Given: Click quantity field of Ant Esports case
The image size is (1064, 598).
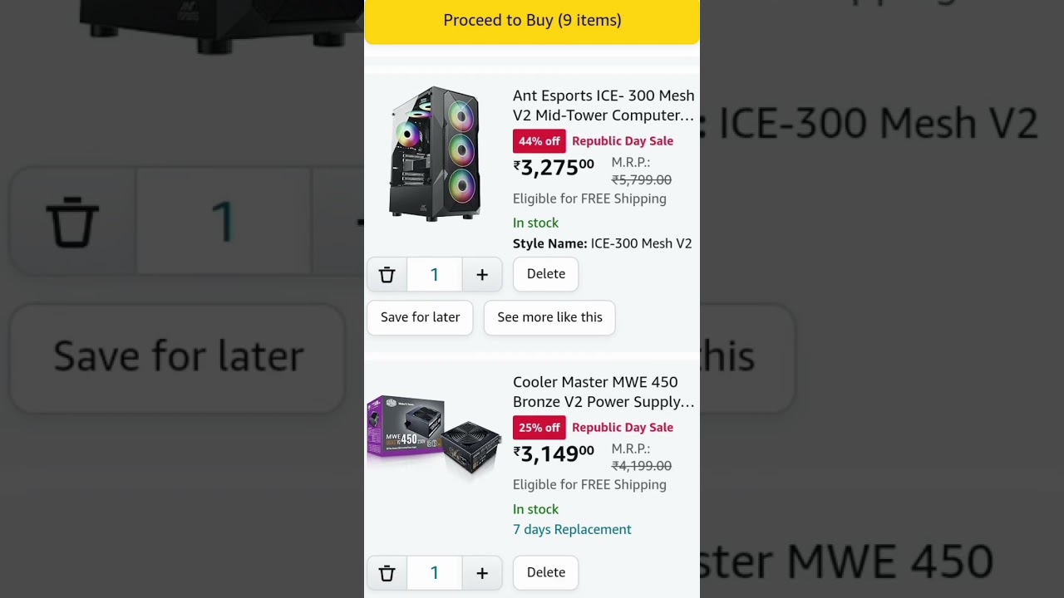Looking at the screenshot, I should pyautogui.click(x=434, y=275).
